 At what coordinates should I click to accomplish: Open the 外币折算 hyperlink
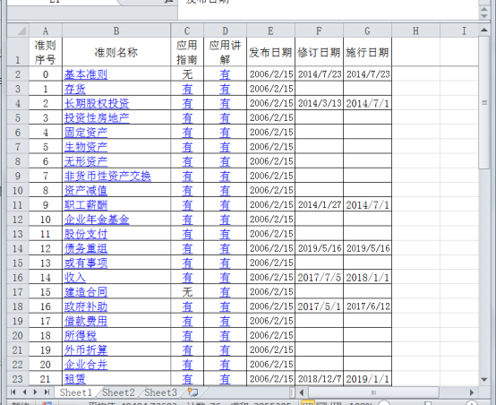[86, 350]
